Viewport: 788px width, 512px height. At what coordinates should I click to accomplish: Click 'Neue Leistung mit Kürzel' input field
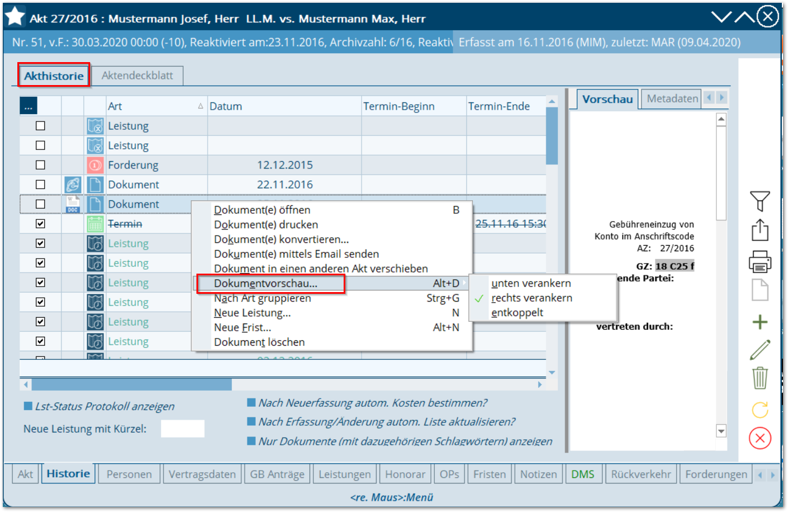pos(182,429)
